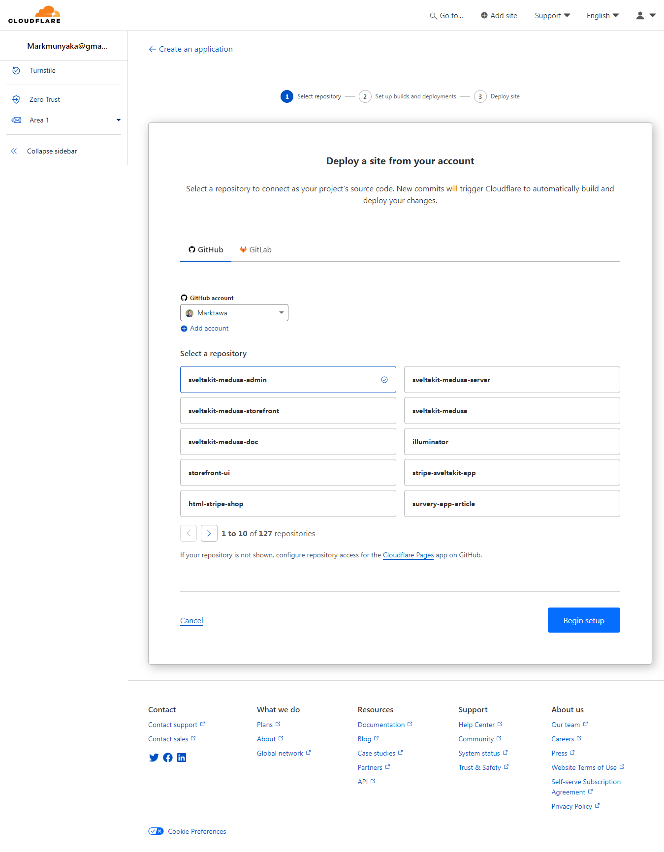Select the illuminator repository
Image resolution: width=664 pixels, height=852 pixels.
coord(512,441)
